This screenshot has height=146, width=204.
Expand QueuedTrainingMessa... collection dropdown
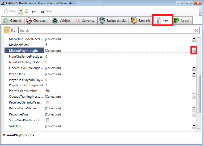(x=194, y=96)
